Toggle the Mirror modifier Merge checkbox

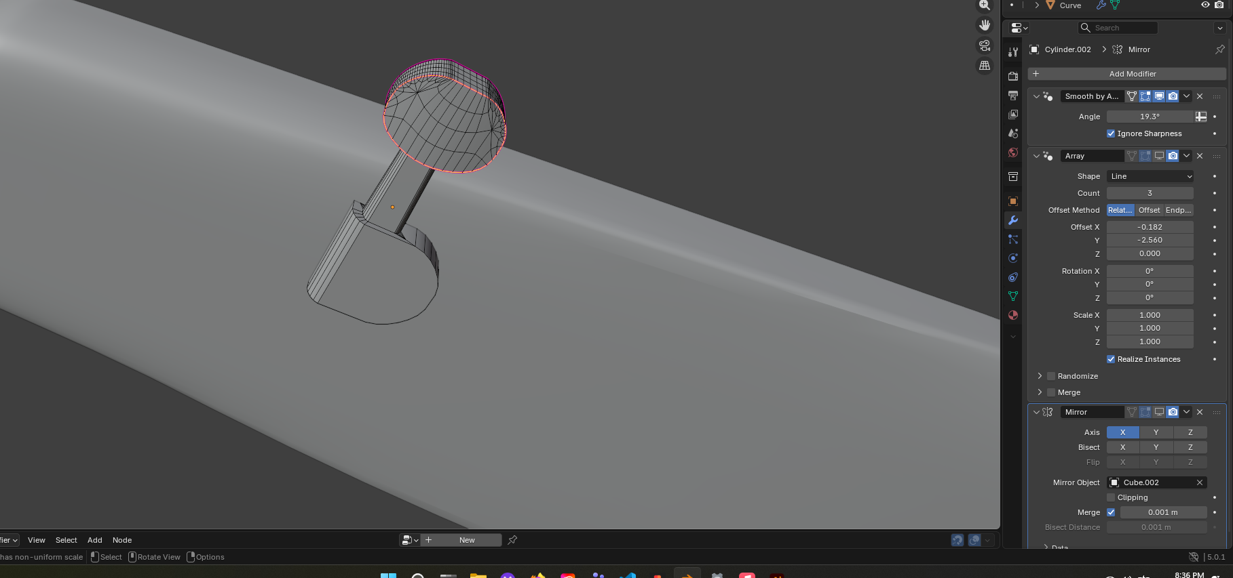(1111, 512)
